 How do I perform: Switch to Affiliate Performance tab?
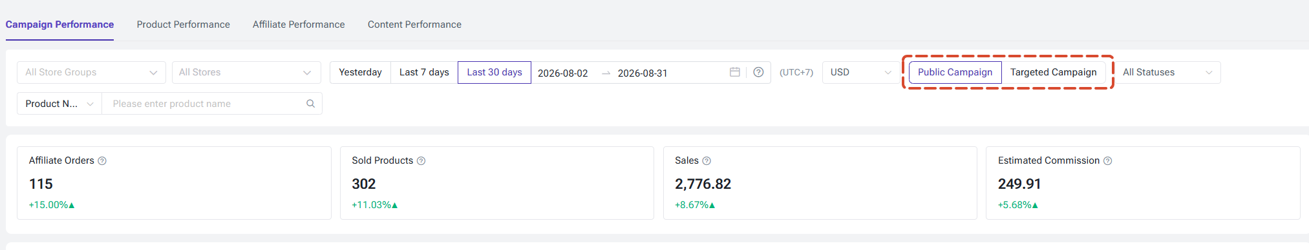[x=299, y=24]
